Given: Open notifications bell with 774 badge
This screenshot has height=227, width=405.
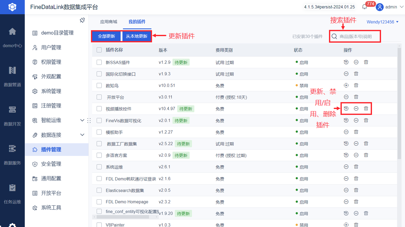Looking at the screenshot, I should tap(364, 7).
